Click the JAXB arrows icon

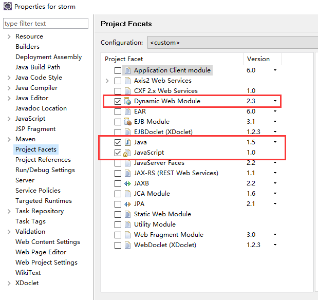pos(127,183)
